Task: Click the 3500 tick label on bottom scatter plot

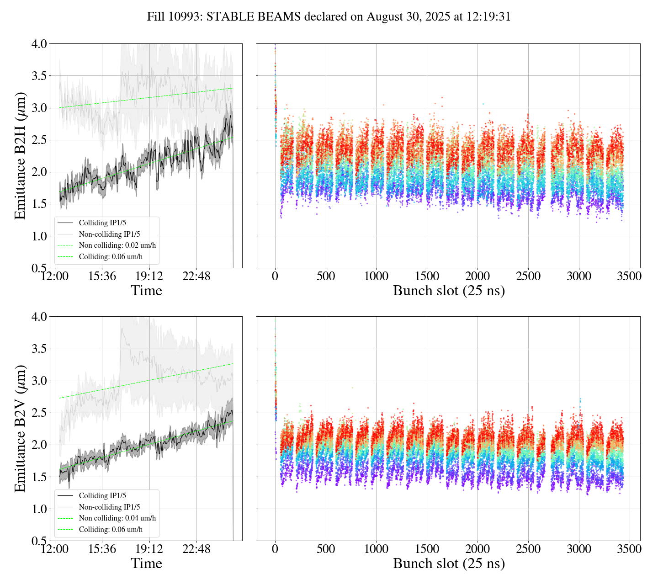Action: coord(629,549)
